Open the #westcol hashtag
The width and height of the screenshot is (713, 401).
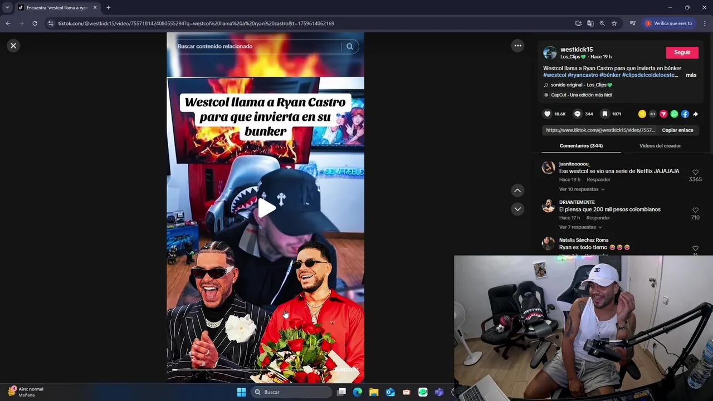coord(555,75)
